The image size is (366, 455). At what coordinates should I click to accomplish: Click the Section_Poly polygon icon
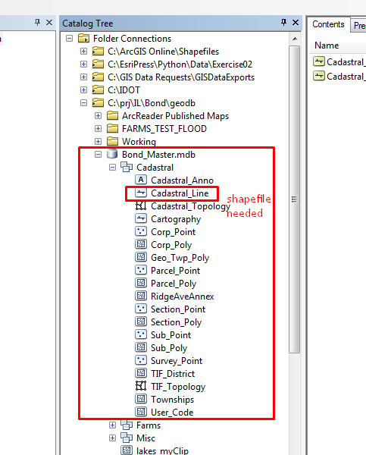[141, 322]
